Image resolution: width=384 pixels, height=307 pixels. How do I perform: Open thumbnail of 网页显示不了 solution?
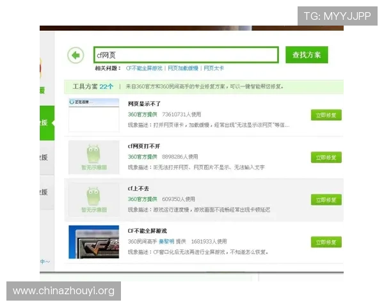(94, 115)
